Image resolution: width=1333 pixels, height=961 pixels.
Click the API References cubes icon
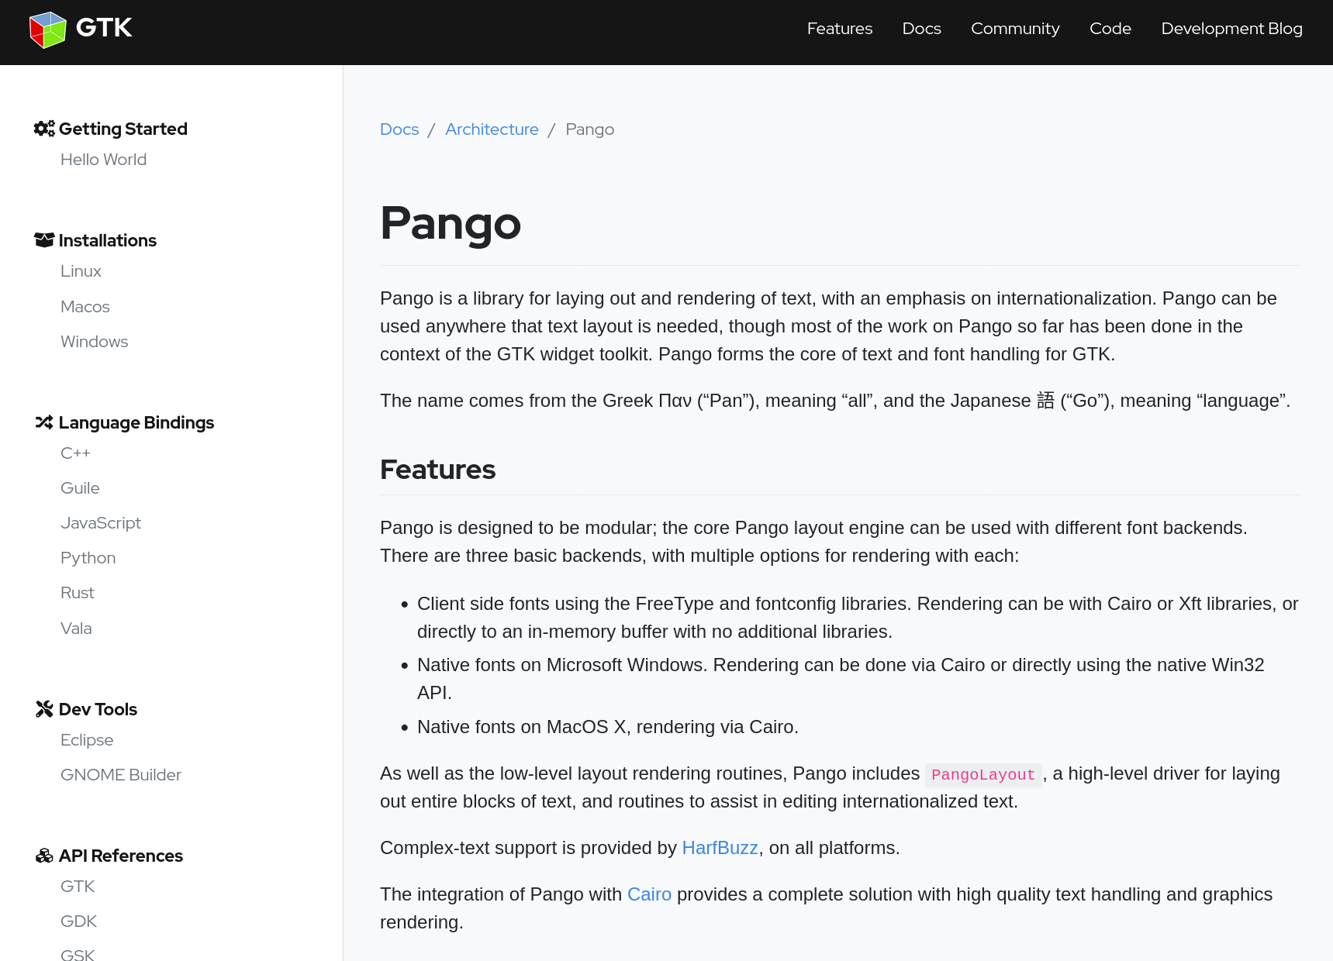44,856
